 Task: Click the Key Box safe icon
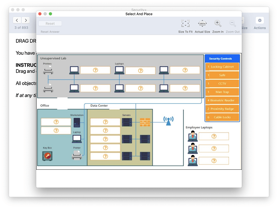47,156
